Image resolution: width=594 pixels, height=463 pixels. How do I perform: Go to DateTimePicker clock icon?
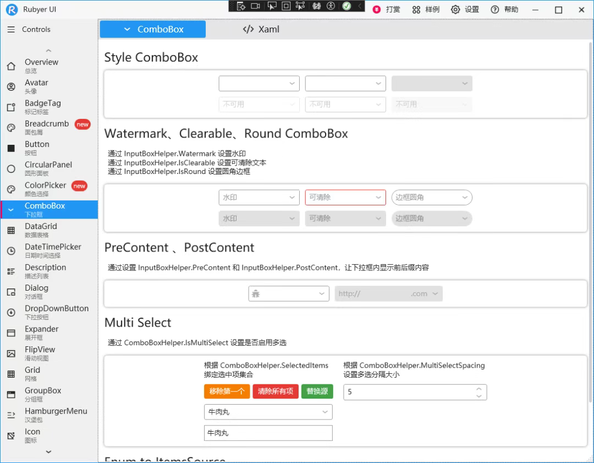[11, 250]
